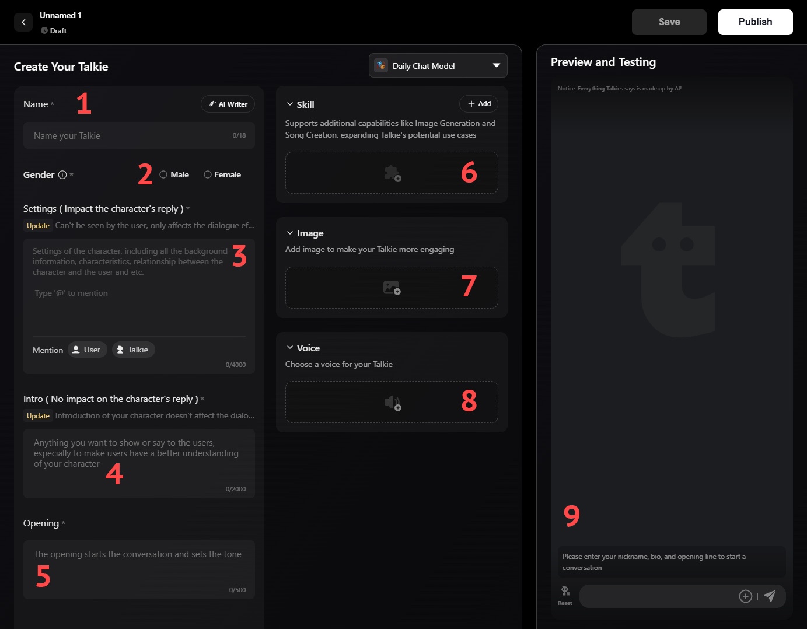Viewport: 807px width, 629px height.
Task: Add a skill via the puzzle icon
Action: pyautogui.click(x=392, y=173)
